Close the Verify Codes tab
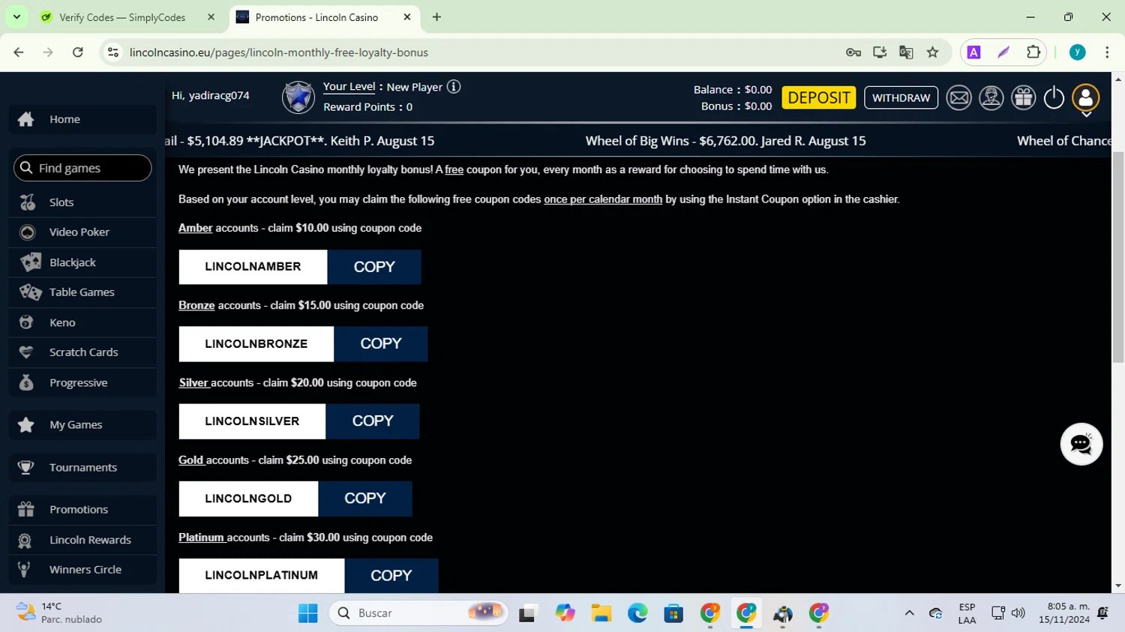The width and height of the screenshot is (1125, 632). 211,16
